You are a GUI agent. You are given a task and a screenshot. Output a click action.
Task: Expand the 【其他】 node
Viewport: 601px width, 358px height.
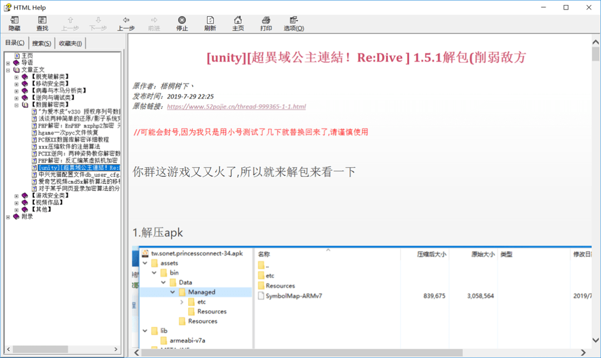click(17, 210)
